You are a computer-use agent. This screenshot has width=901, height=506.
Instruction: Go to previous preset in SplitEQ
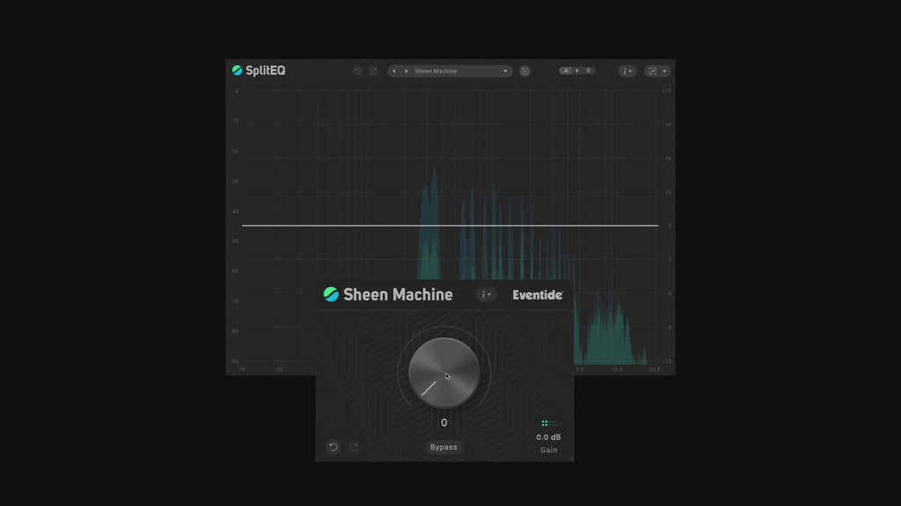[393, 71]
